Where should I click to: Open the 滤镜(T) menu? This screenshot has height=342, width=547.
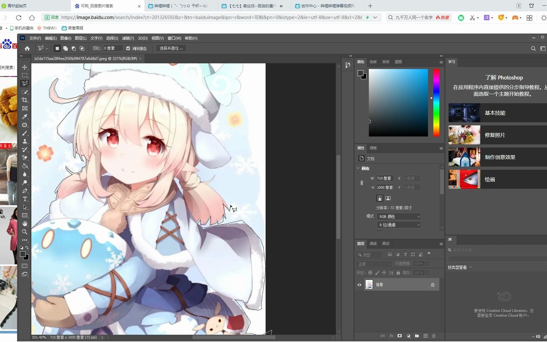click(x=128, y=38)
